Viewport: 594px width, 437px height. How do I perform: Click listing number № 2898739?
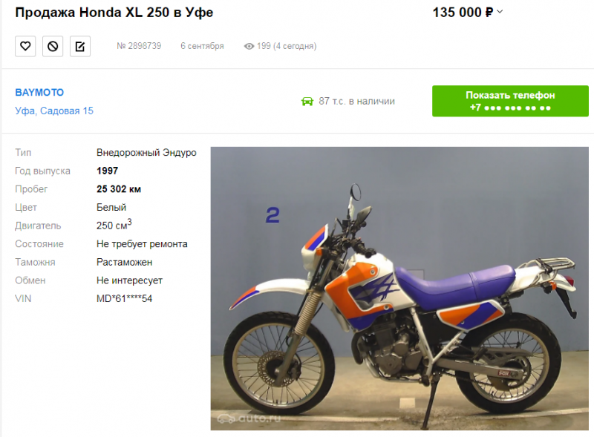point(139,46)
